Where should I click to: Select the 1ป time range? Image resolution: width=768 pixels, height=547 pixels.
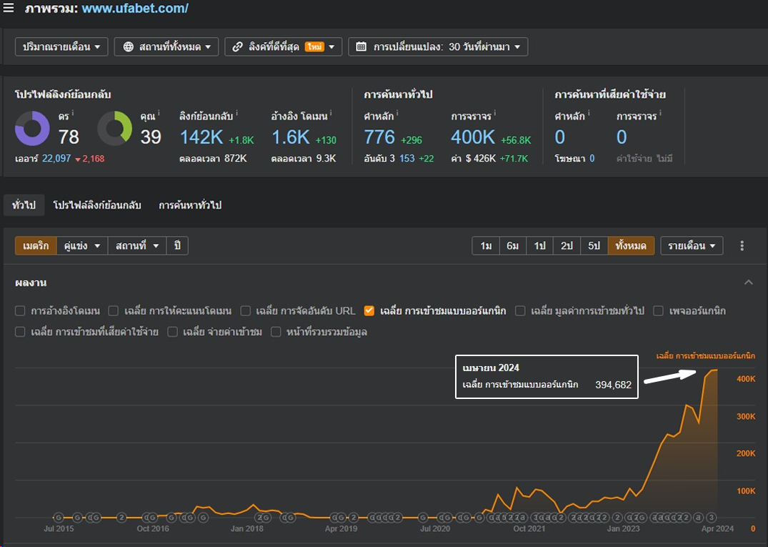click(x=540, y=245)
